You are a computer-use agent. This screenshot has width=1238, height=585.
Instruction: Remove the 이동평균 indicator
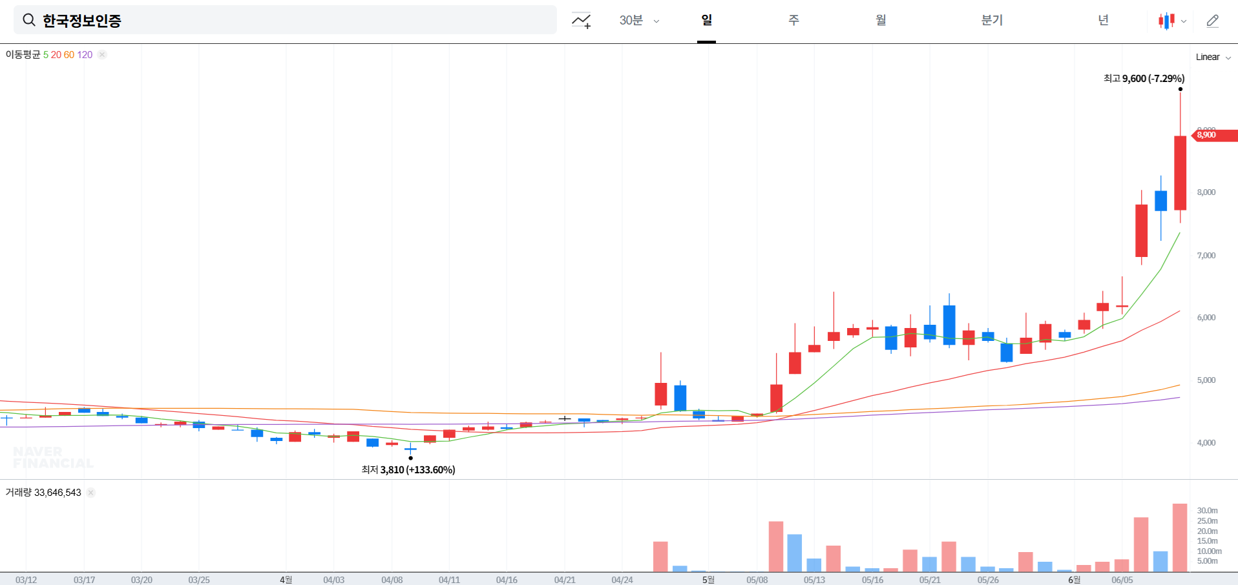[102, 55]
